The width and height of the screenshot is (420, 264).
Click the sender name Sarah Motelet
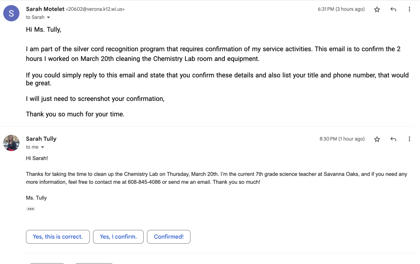[x=45, y=9]
